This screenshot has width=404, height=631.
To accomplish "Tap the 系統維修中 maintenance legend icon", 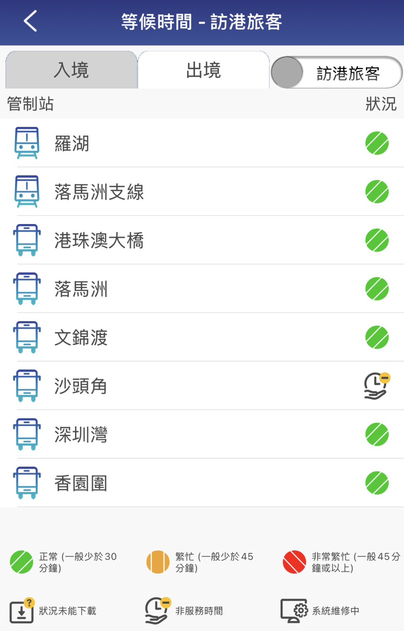I will (x=294, y=611).
